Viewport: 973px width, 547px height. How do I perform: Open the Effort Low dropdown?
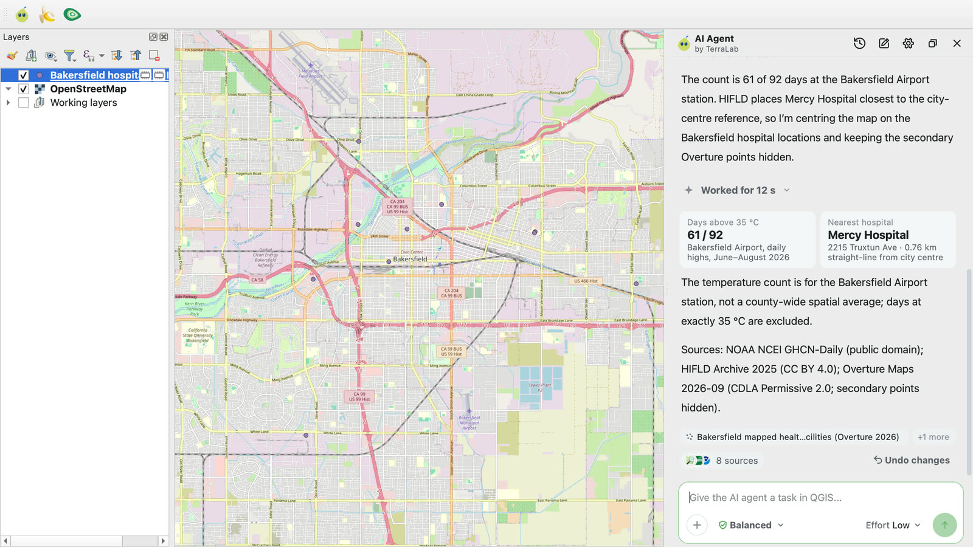click(x=893, y=525)
